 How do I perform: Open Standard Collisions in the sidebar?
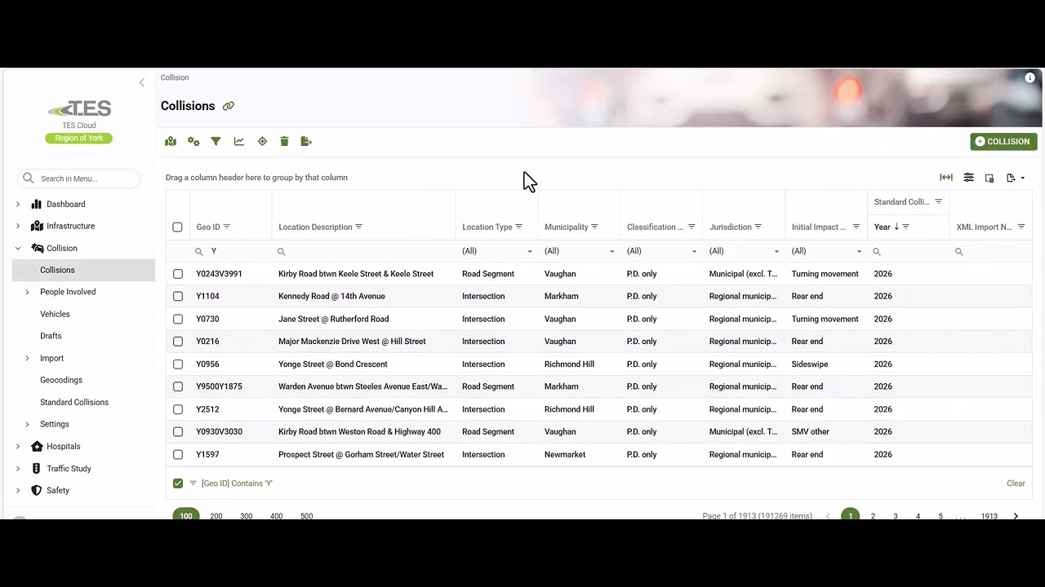[74, 402]
